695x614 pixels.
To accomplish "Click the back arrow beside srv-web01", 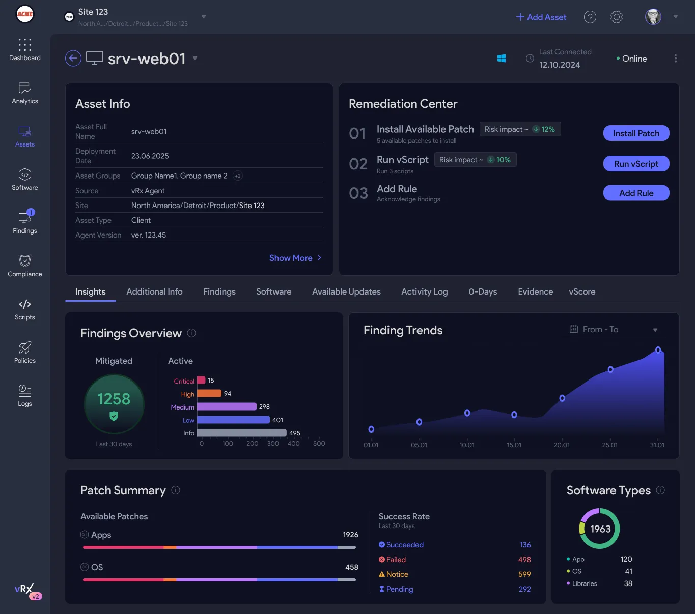I will click(73, 59).
